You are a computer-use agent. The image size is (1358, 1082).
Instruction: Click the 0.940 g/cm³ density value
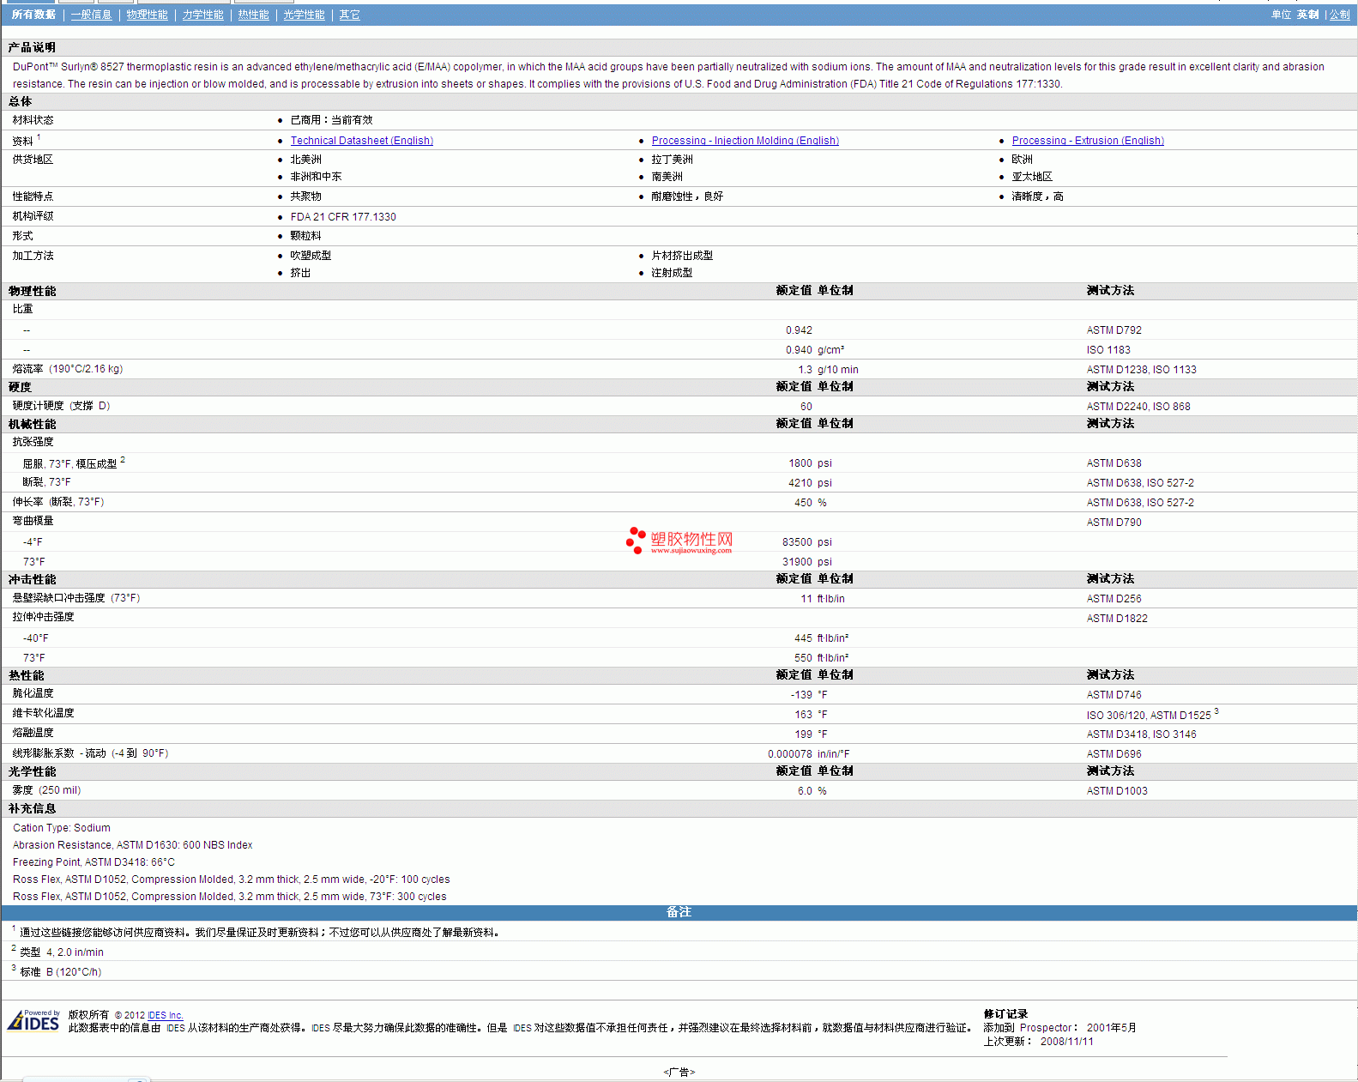(x=814, y=350)
